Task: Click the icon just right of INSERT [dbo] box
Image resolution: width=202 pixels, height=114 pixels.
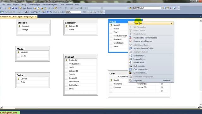Action: tap(164, 8)
